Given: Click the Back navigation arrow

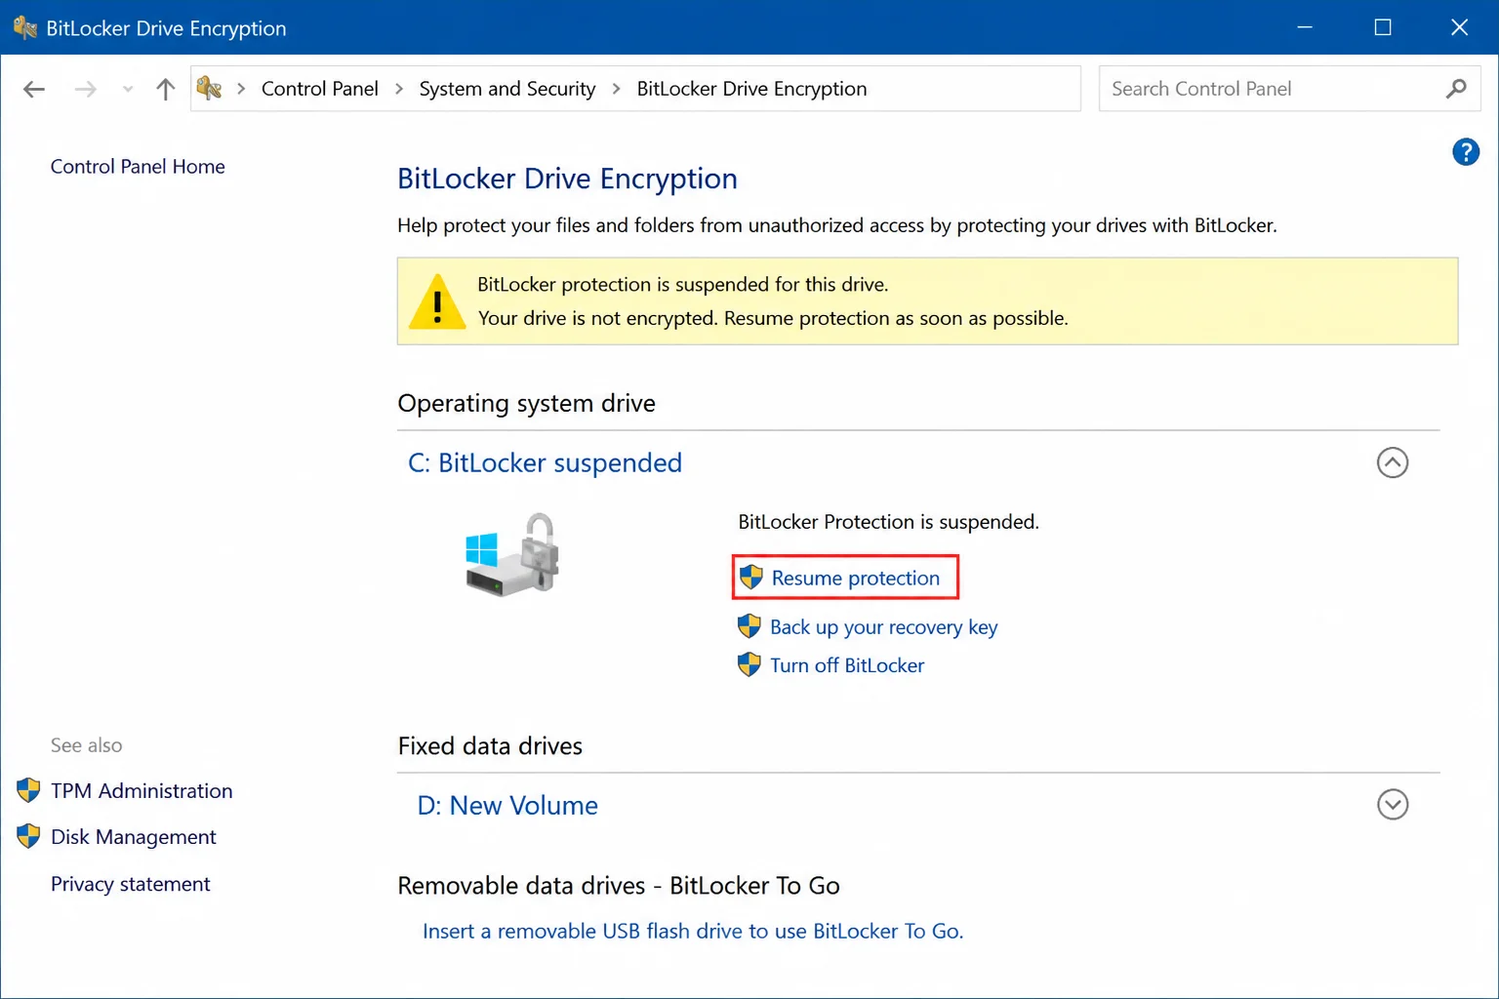Looking at the screenshot, I should pyautogui.click(x=34, y=90).
